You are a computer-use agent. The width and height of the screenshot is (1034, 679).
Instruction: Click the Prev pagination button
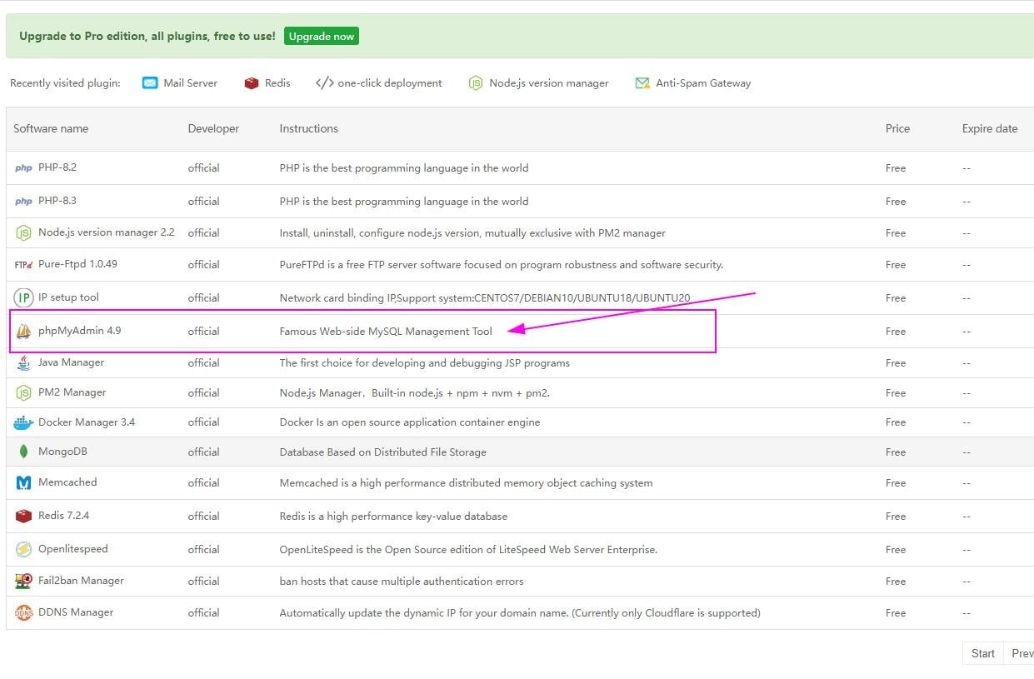point(1021,653)
